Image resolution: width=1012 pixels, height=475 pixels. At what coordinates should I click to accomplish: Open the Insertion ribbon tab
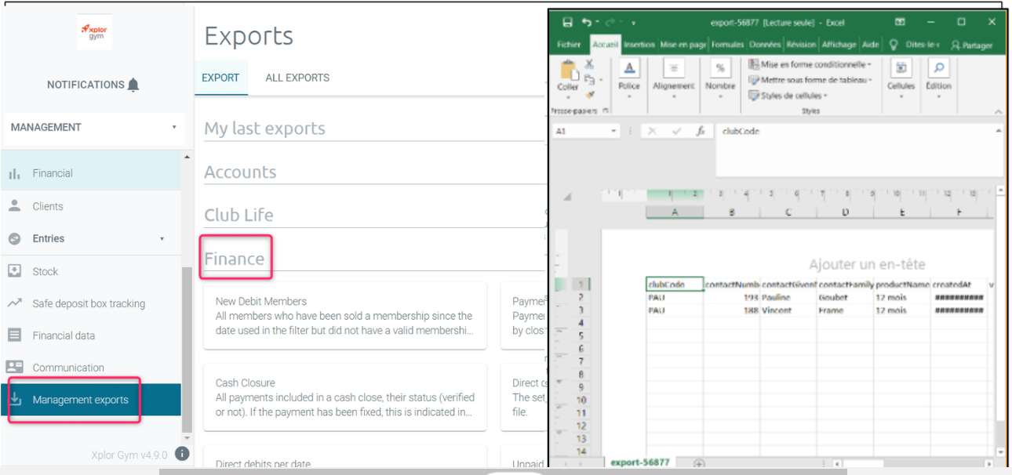640,45
